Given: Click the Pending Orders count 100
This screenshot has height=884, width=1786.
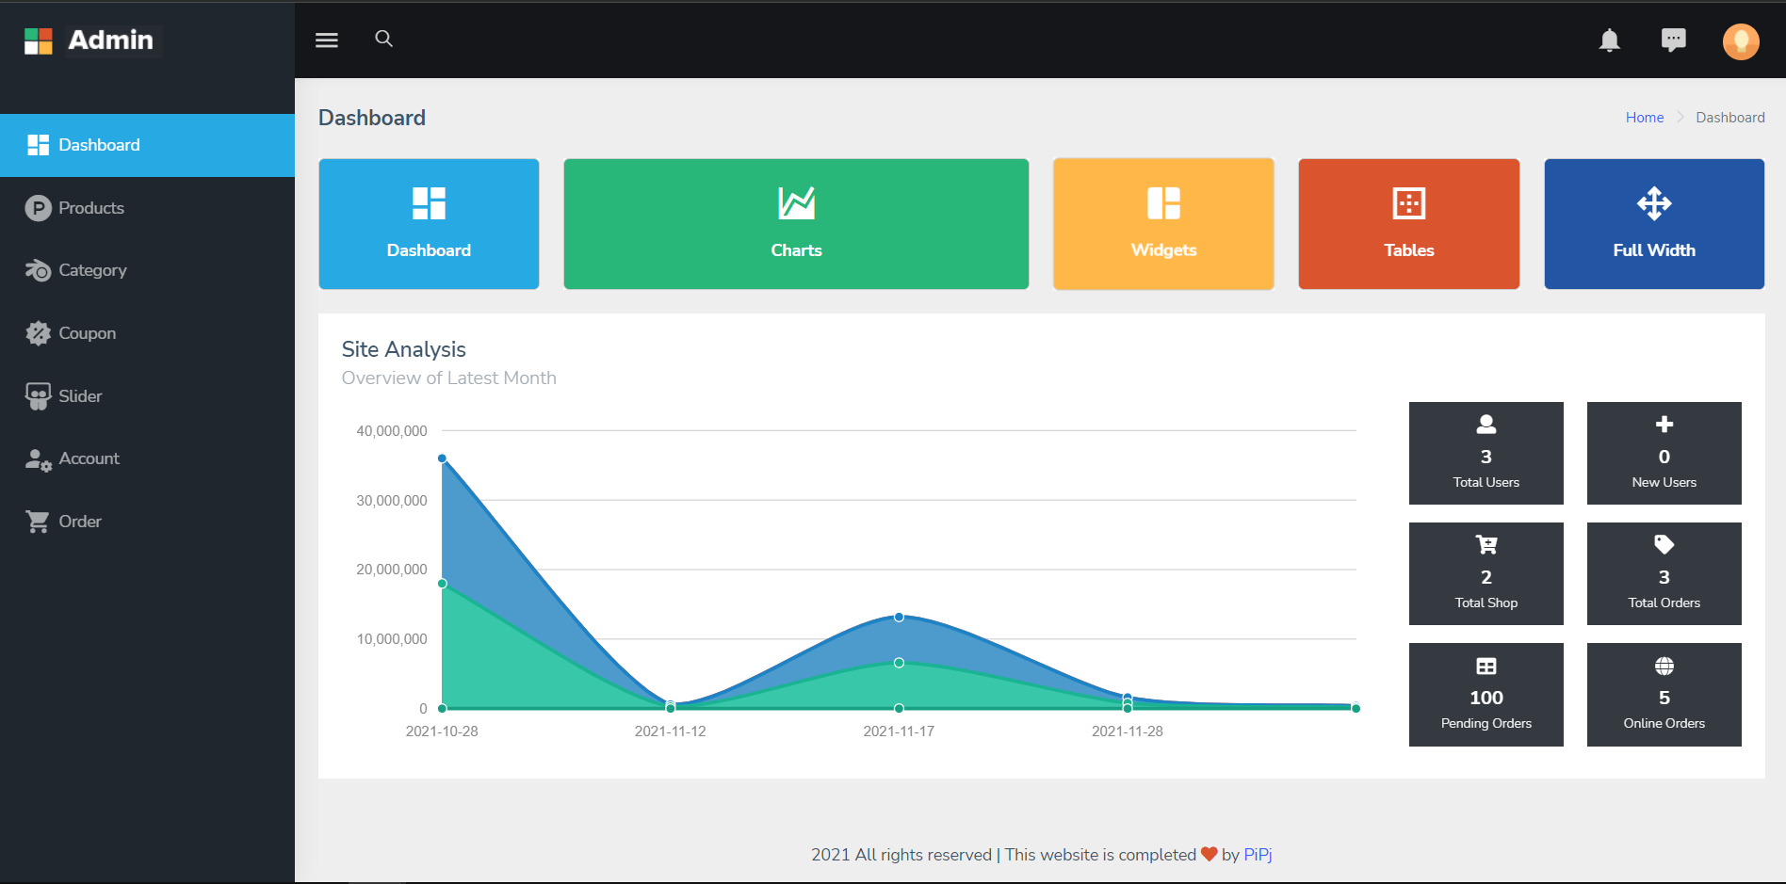Looking at the screenshot, I should 1486,698.
